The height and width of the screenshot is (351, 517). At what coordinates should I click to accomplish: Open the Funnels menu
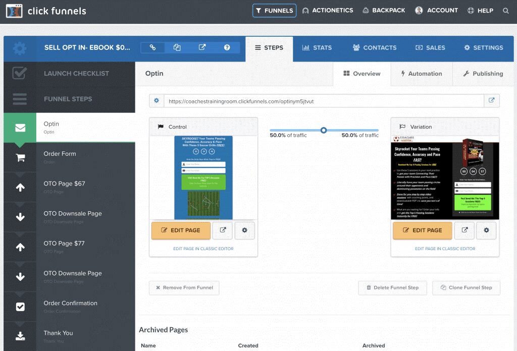(x=274, y=11)
